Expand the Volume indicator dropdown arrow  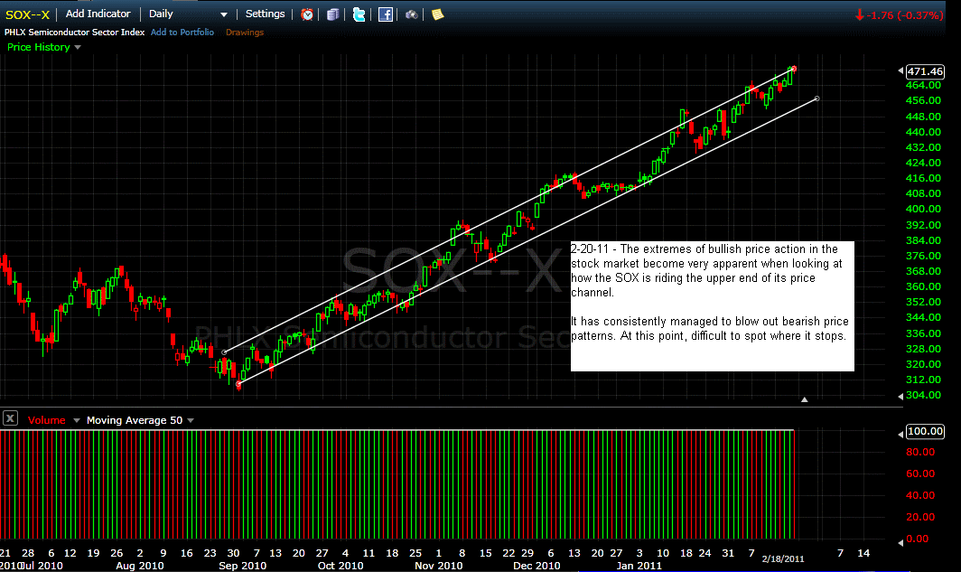tap(77, 420)
